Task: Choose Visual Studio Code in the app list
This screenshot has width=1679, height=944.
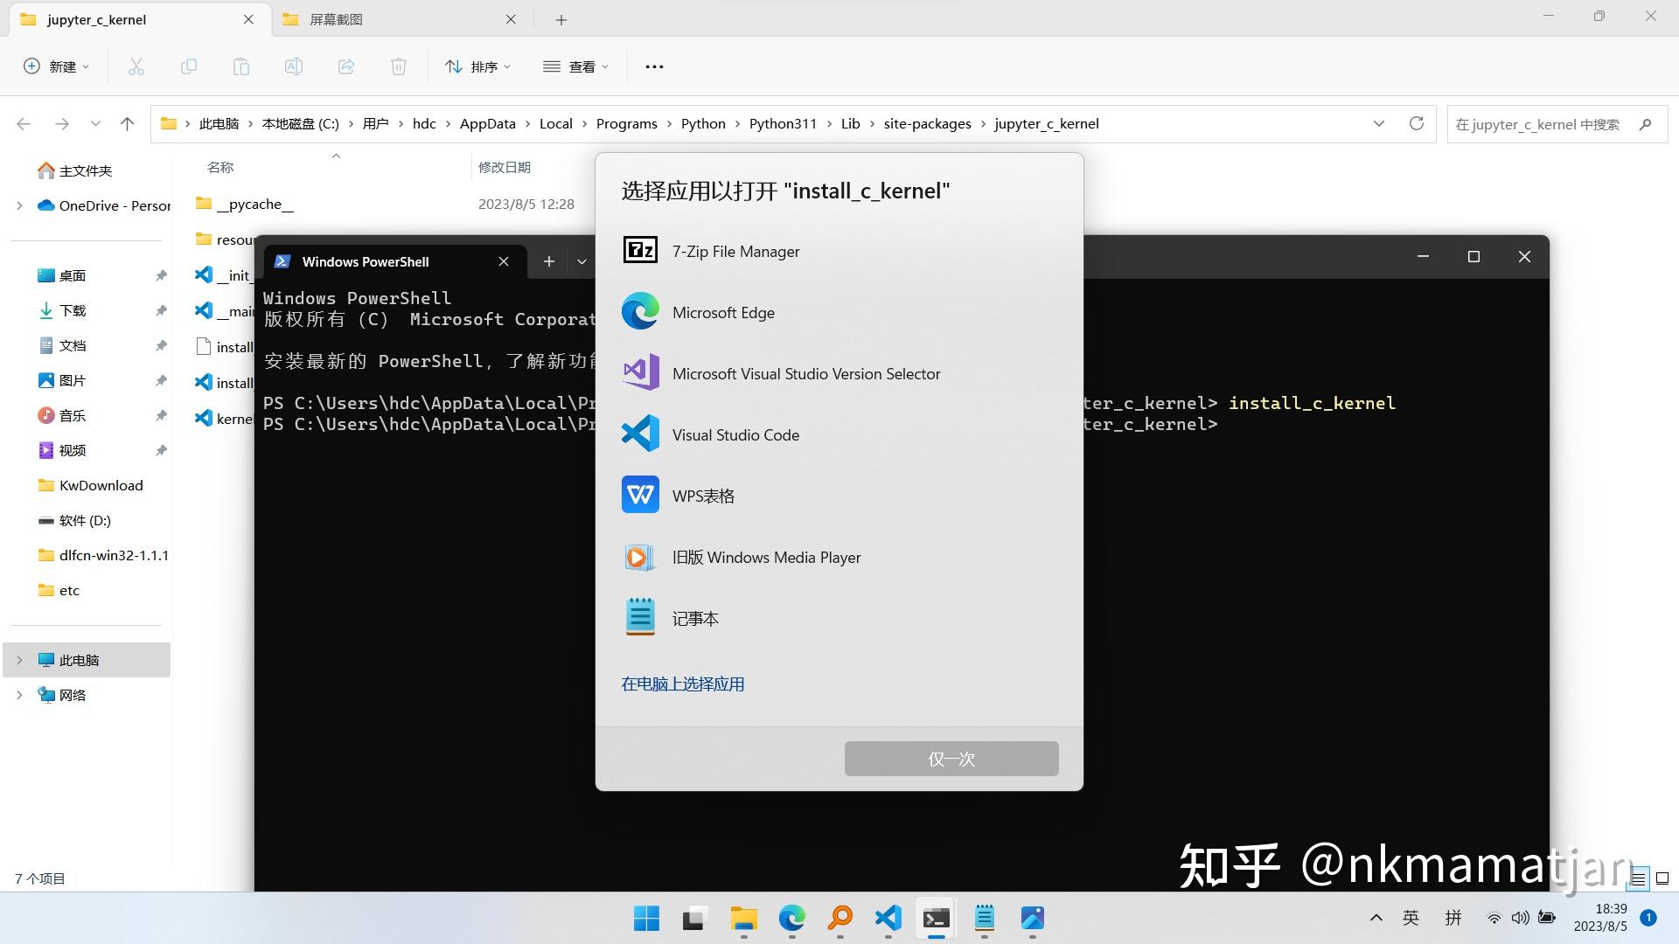Action: point(735,434)
